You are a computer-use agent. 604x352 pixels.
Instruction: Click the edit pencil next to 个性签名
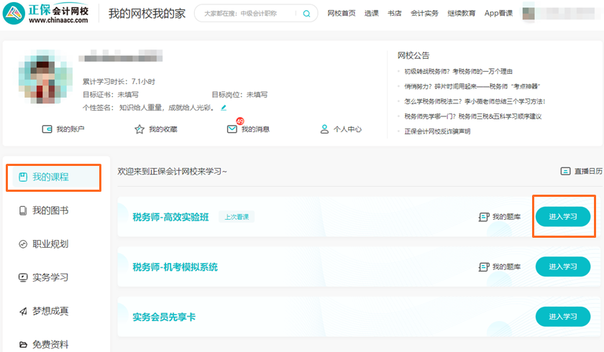click(224, 108)
